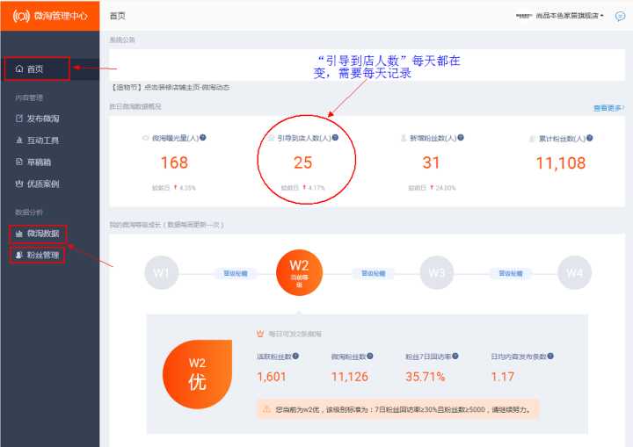Open 粉丝管理 in the sidebar
This screenshot has height=447, width=633.
(42, 256)
